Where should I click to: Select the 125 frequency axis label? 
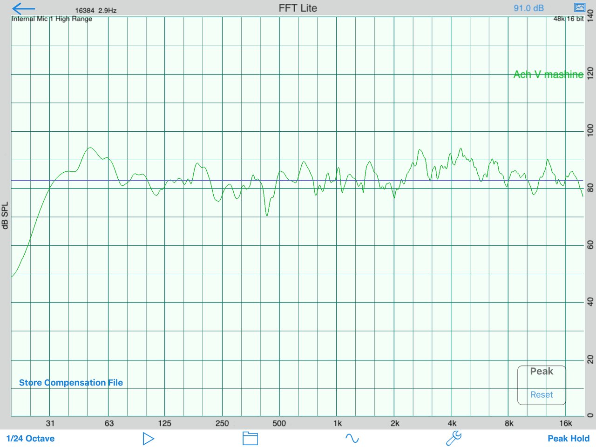164,423
